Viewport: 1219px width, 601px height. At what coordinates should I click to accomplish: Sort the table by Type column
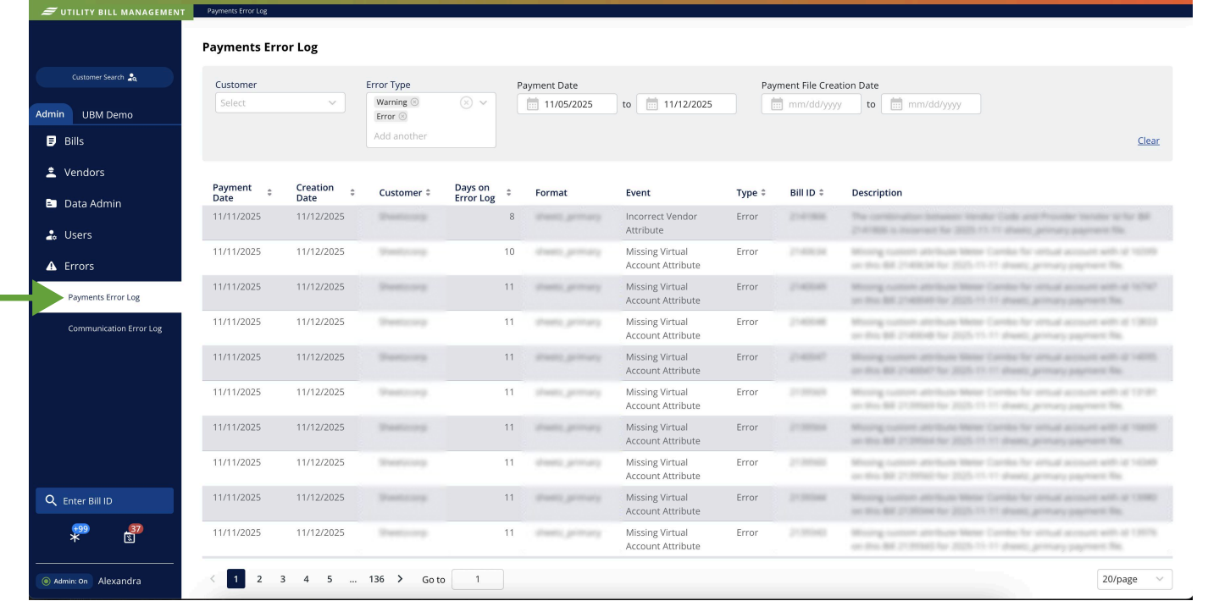click(x=764, y=193)
